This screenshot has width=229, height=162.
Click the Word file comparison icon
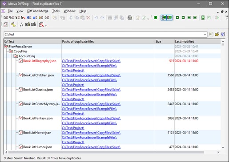coord(35,18)
